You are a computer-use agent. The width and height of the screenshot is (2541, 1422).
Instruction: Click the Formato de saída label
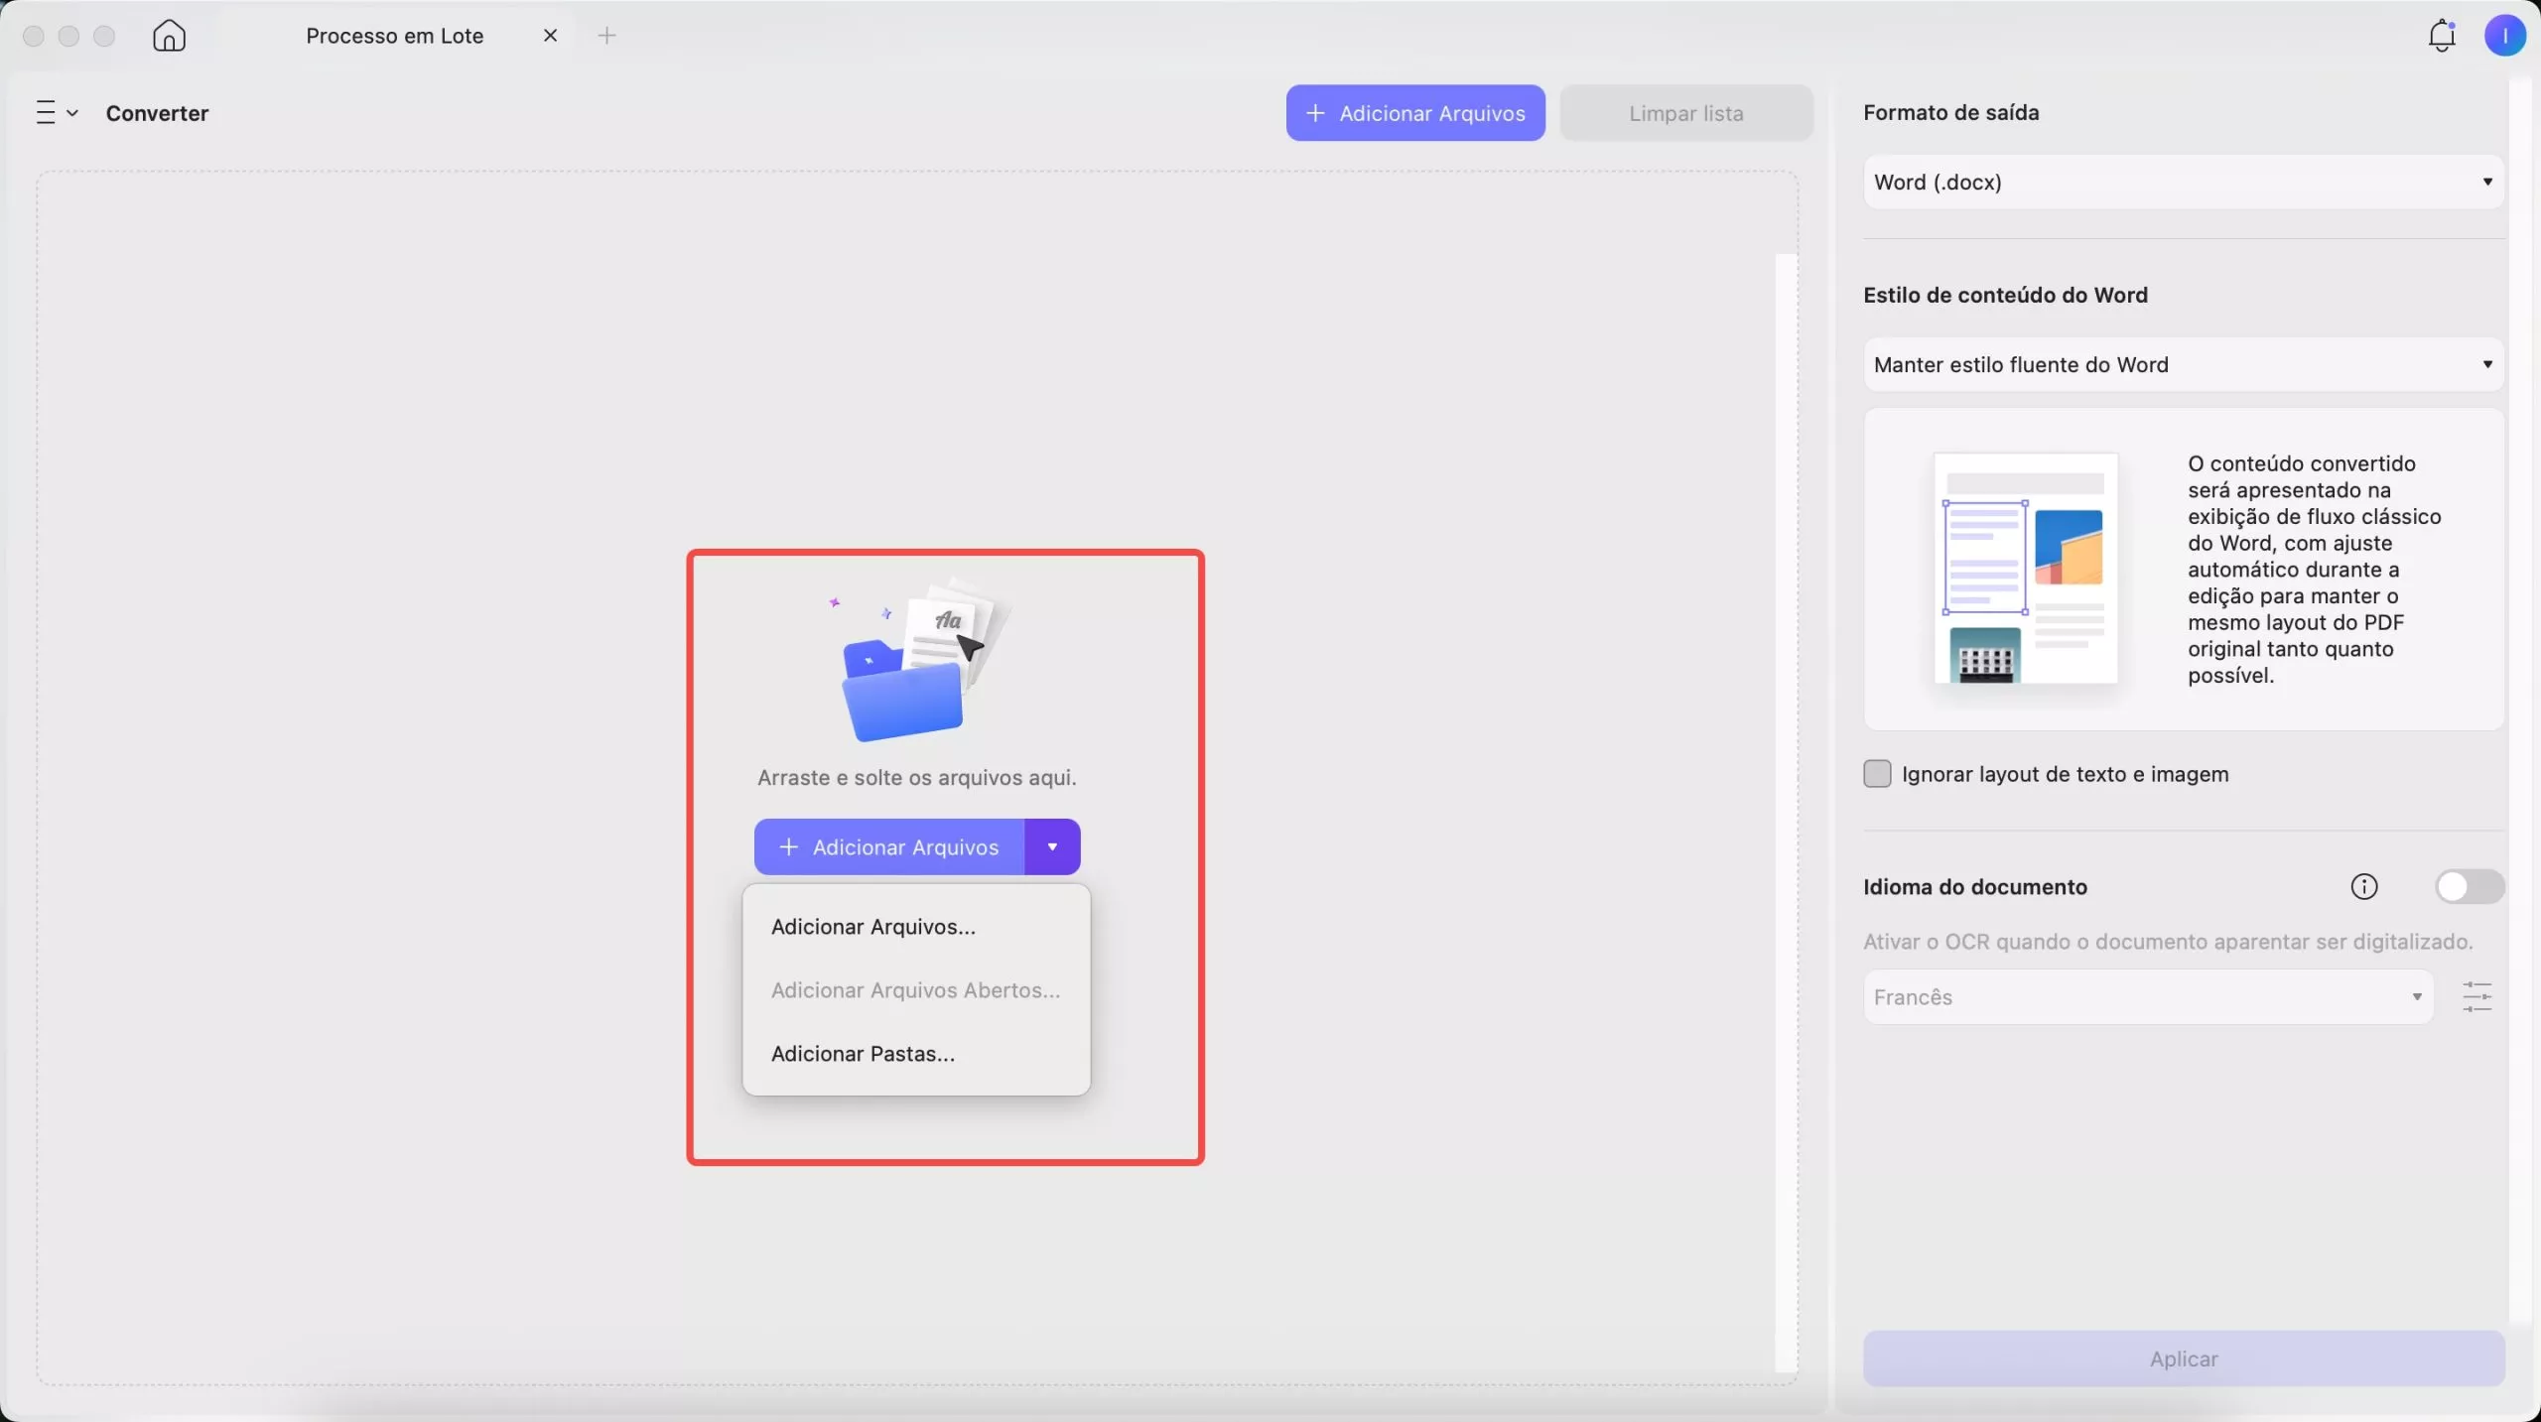tap(1951, 112)
